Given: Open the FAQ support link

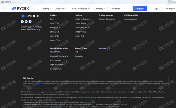Looking at the screenshot, I should coord(76,52).
